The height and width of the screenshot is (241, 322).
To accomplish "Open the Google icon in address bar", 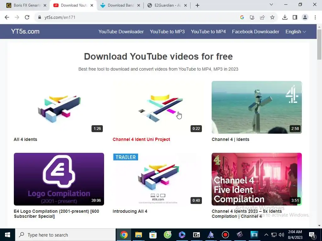I will click(242, 18).
